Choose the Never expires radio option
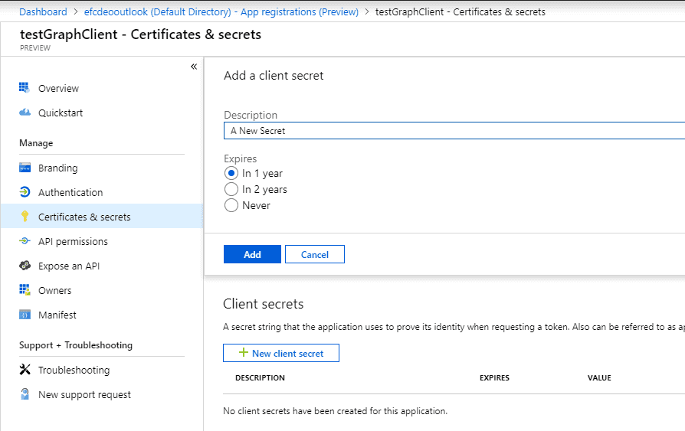The image size is (685, 431). point(231,205)
